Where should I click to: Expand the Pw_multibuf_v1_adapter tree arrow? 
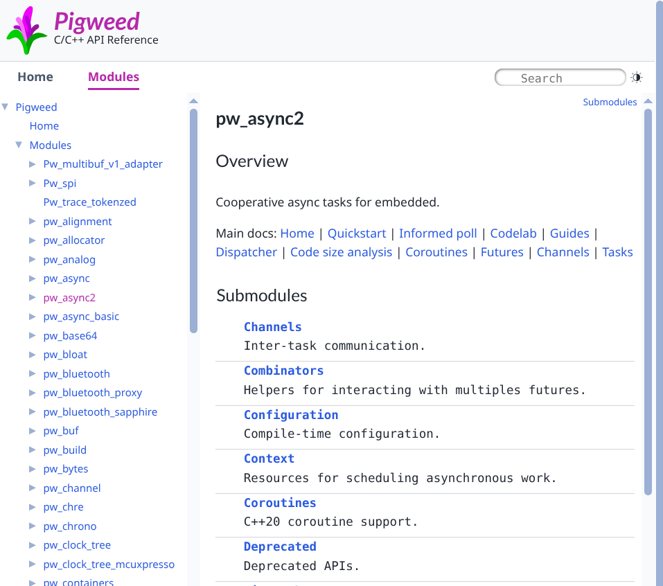(32, 164)
